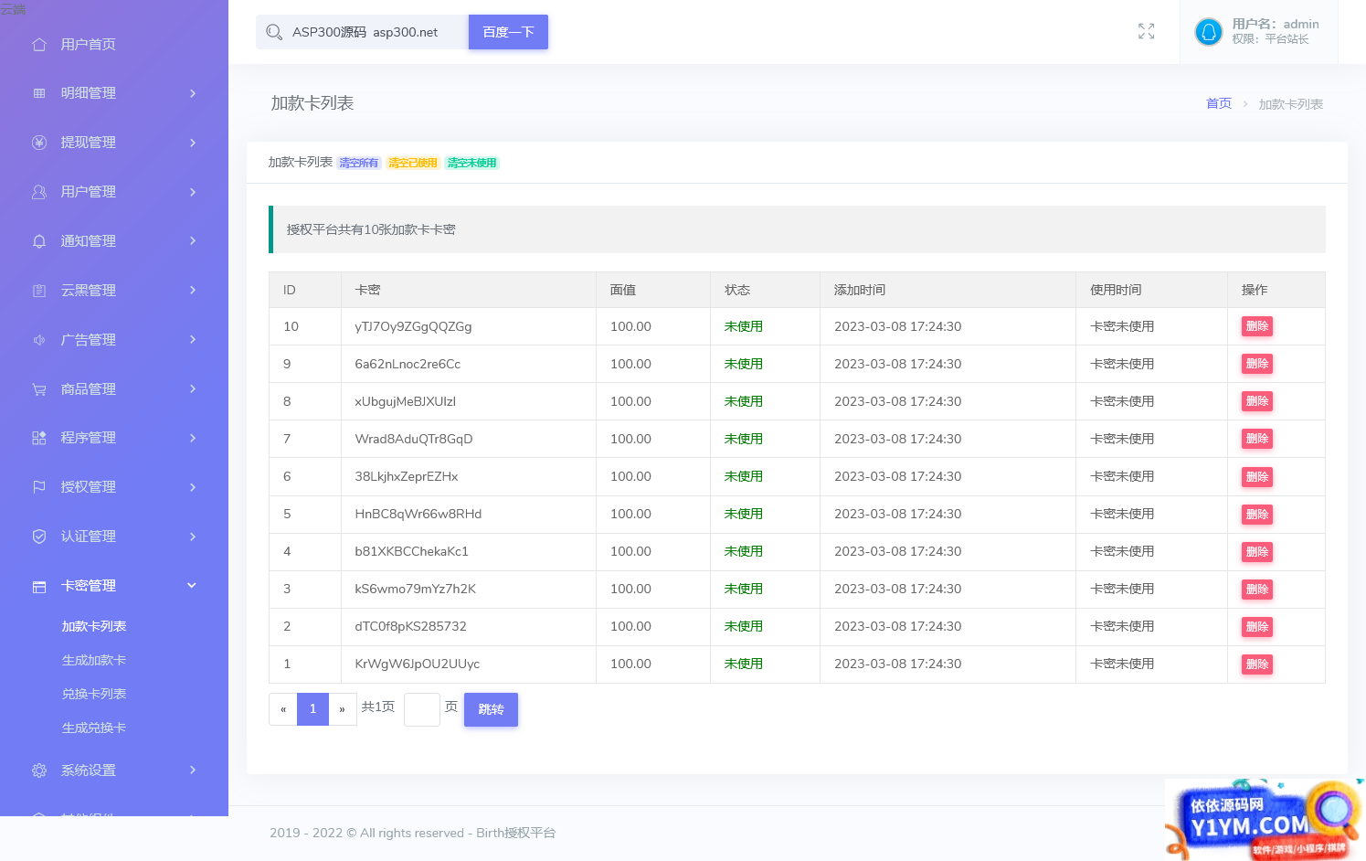Open the 加款卡列表 submenu item
This screenshot has width=1366, height=861.
point(94,626)
